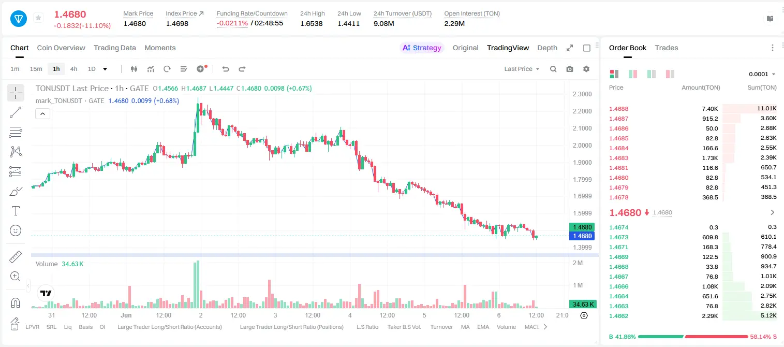The width and height of the screenshot is (784, 347).
Task: Open the emoji sticker tool
Action: (16, 230)
